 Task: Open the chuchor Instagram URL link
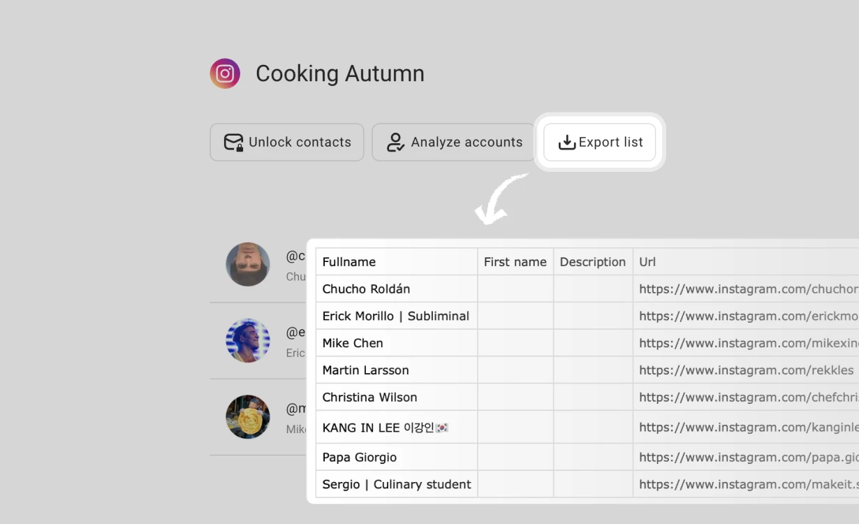[x=744, y=289]
